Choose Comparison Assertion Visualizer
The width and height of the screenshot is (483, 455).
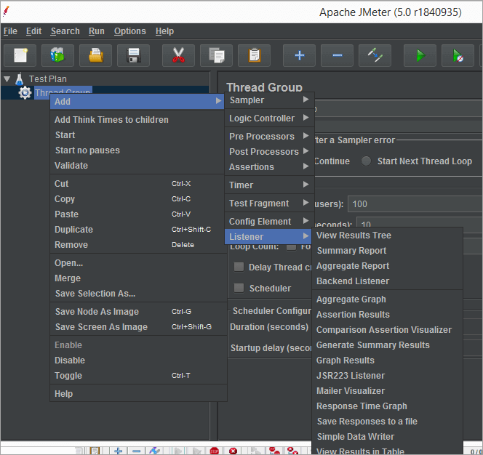pos(388,330)
